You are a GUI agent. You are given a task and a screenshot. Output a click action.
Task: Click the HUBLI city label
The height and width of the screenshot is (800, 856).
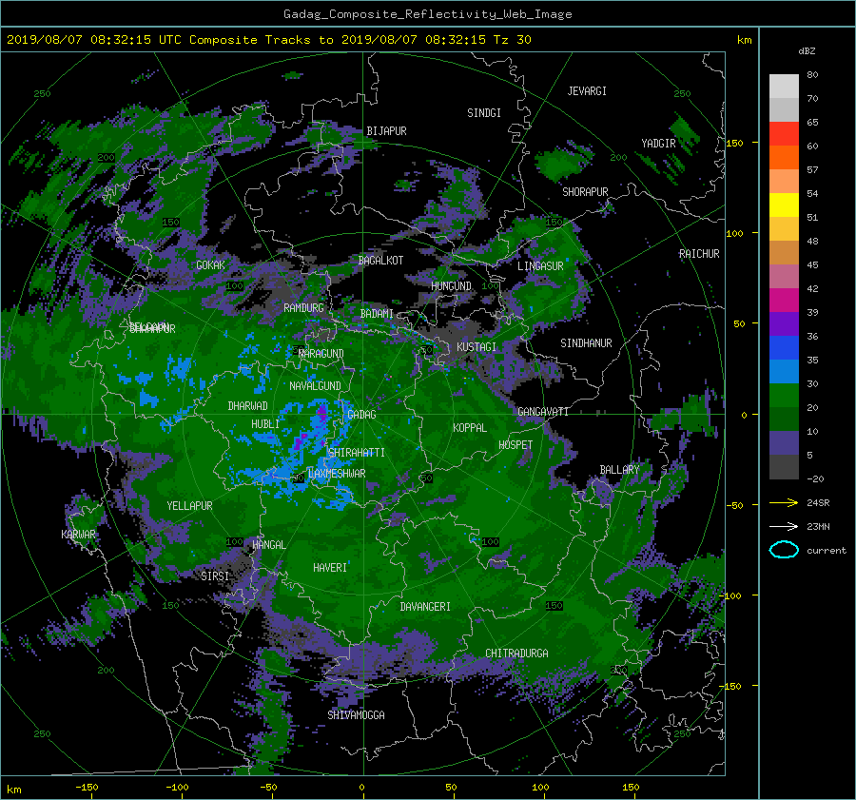tap(265, 424)
